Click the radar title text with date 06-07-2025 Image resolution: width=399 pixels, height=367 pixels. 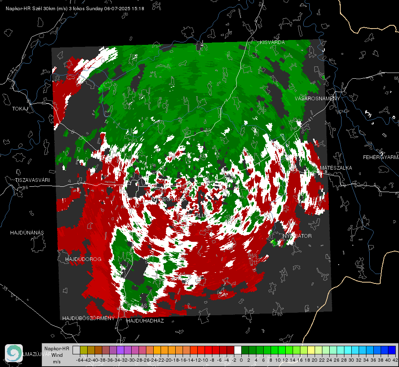click(x=75, y=9)
